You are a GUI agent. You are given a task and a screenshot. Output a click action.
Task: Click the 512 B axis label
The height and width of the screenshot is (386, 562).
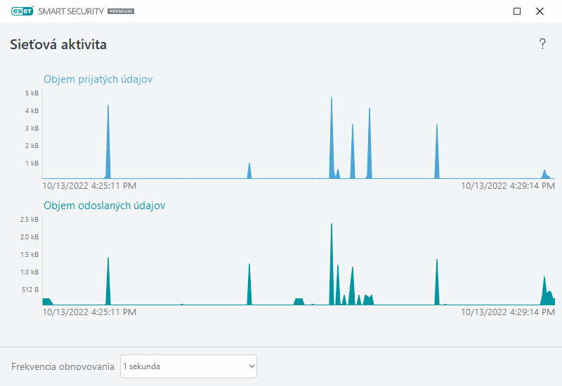[30, 290]
